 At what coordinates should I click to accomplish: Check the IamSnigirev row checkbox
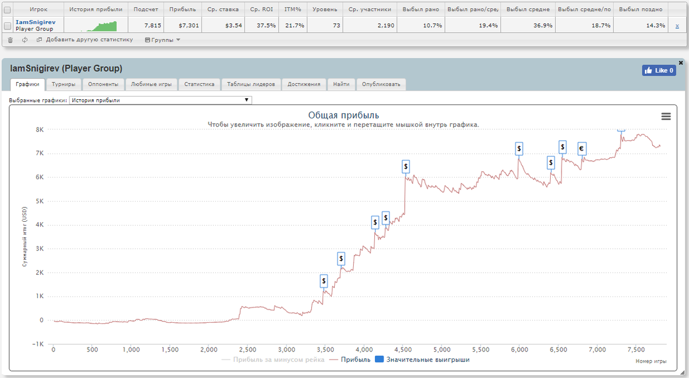7,25
